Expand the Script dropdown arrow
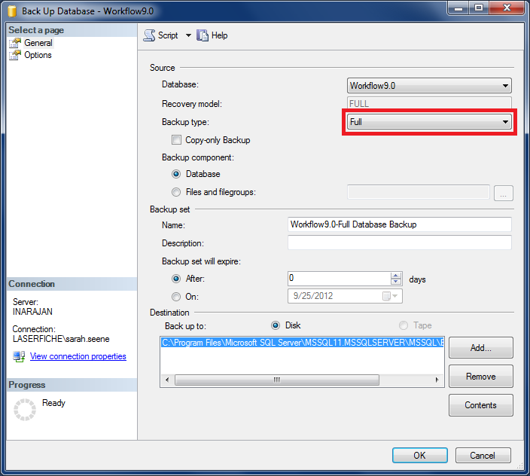 (188, 35)
